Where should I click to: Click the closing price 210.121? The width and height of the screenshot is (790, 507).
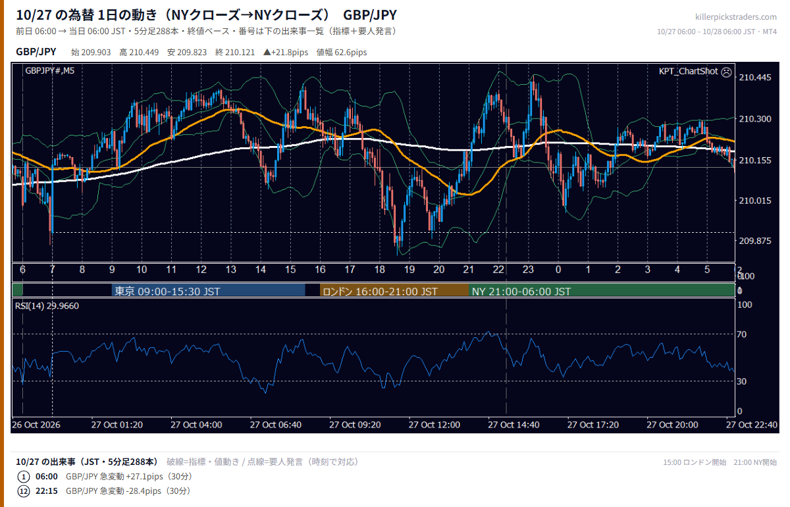[240, 53]
